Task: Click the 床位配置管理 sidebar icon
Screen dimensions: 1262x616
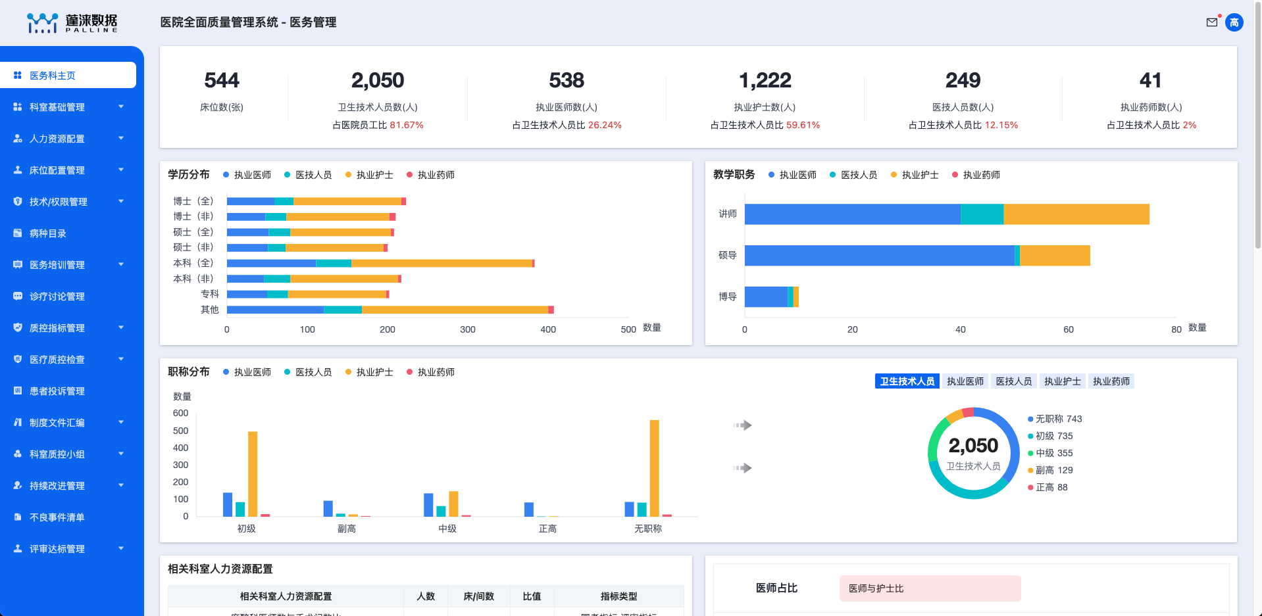Action: coord(18,170)
